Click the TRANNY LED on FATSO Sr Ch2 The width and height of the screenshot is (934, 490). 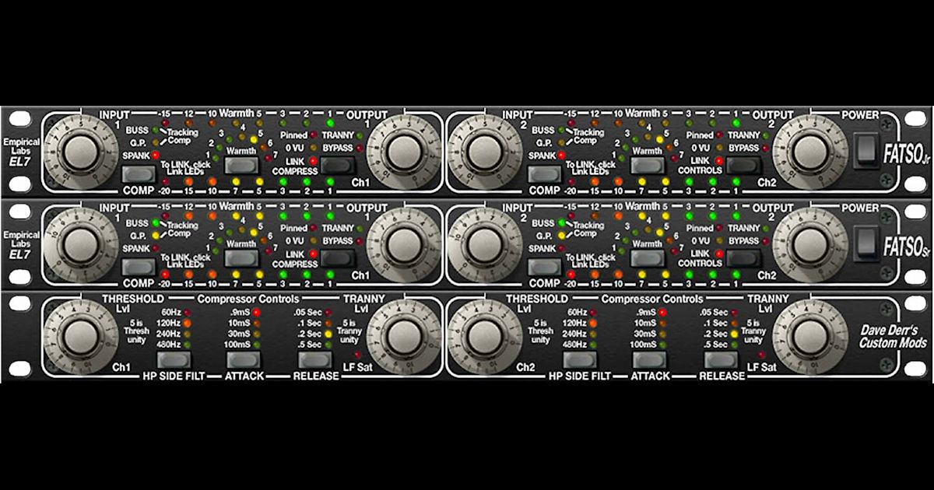tap(765, 229)
